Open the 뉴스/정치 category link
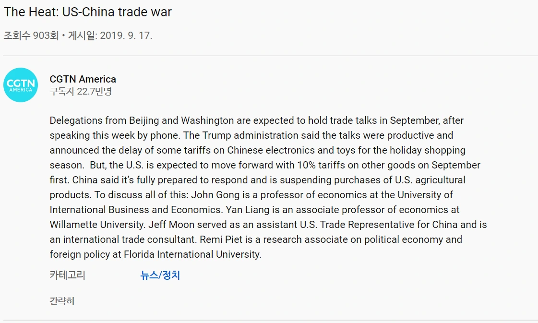The height and width of the screenshot is (323, 538). pos(160,275)
